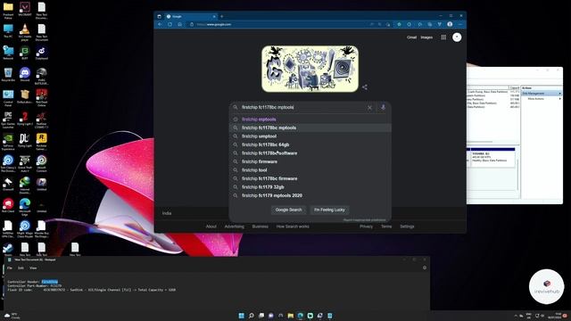Click the Google search input field

coord(303,107)
